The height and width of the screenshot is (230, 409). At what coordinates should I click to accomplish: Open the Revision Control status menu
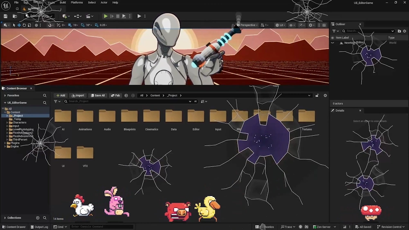click(x=391, y=227)
